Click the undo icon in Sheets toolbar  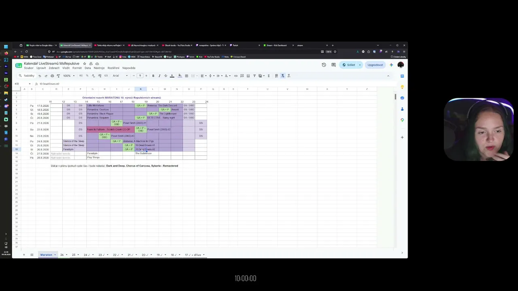(x=40, y=76)
